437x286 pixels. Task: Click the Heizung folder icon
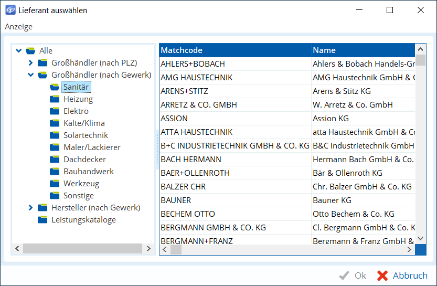coord(55,99)
